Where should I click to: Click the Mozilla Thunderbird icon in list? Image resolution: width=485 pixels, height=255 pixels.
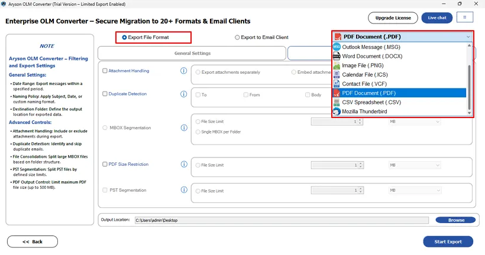337,112
